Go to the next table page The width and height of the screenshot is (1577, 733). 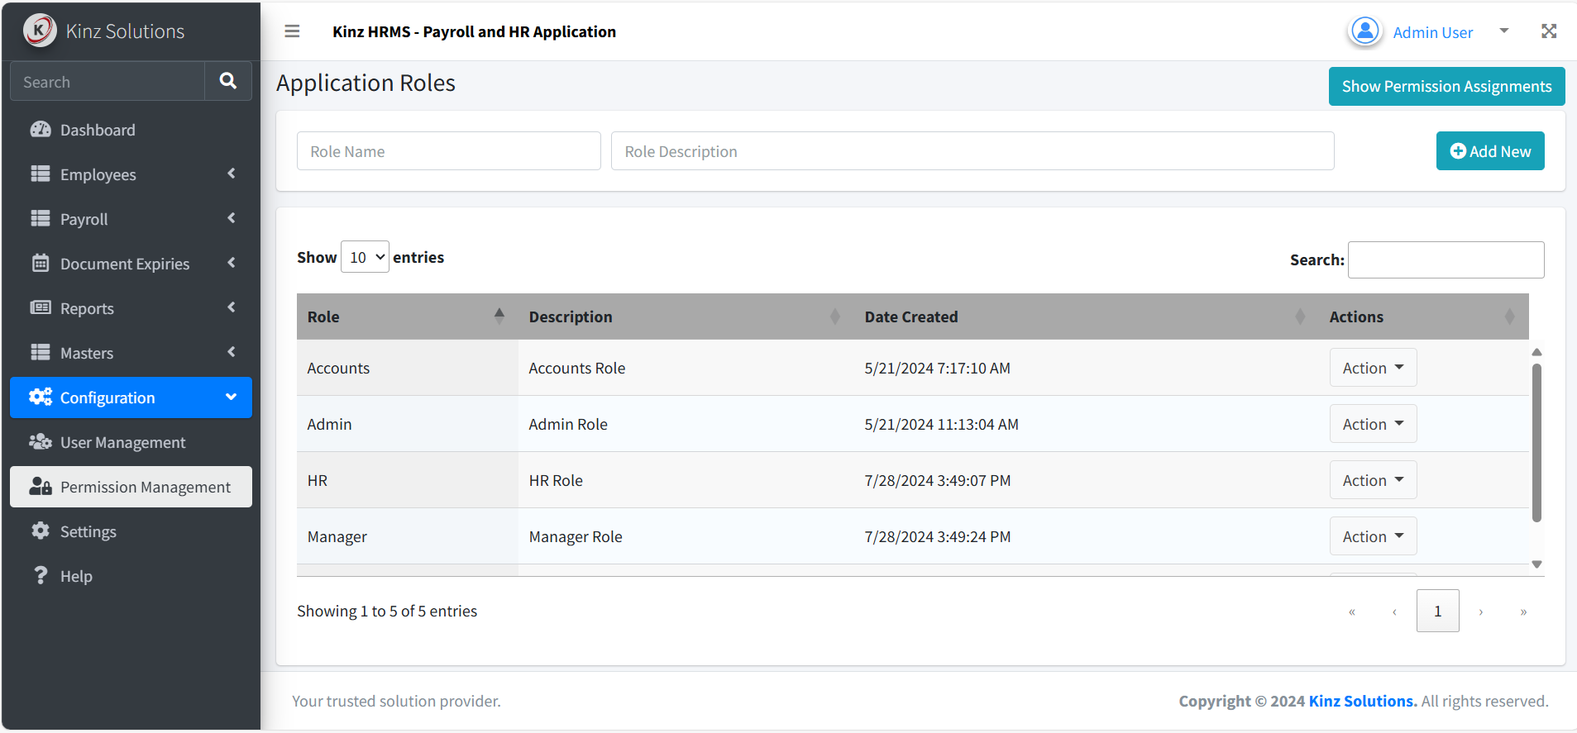[x=1480, y=612]
